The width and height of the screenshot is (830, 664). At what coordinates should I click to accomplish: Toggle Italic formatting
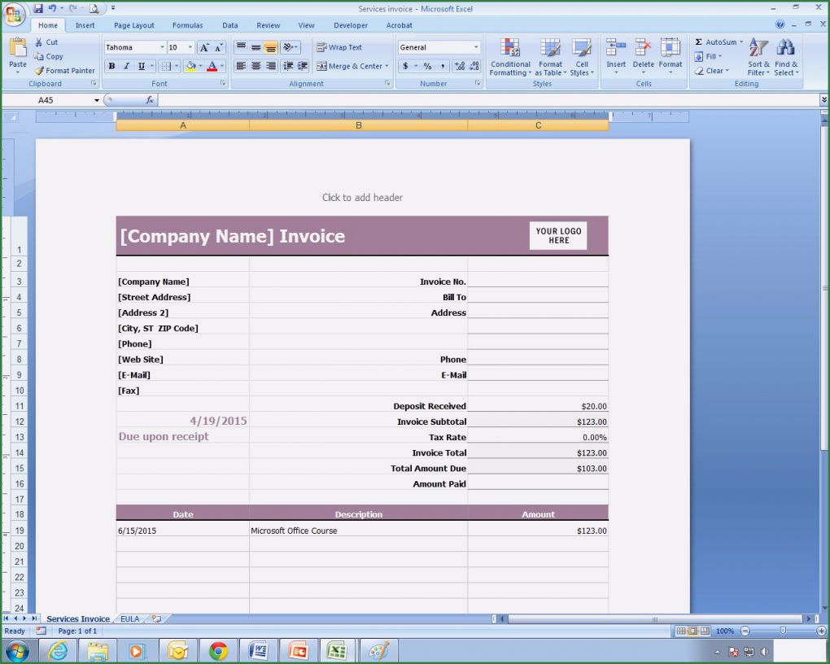point(126,67)
